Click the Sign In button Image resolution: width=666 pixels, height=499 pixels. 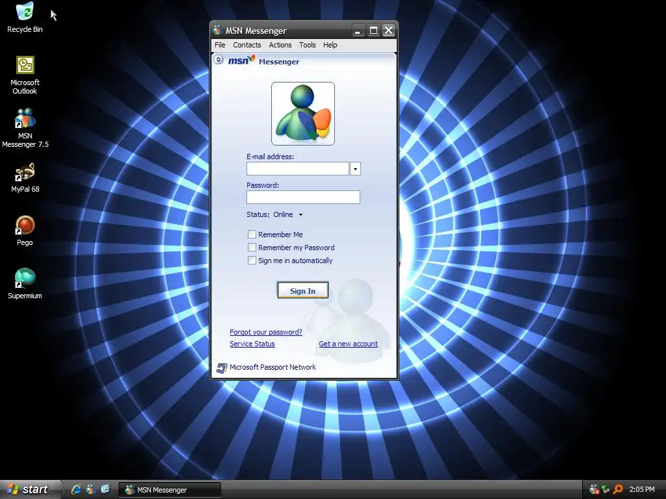pyautogui.click(x=303, y=290)
